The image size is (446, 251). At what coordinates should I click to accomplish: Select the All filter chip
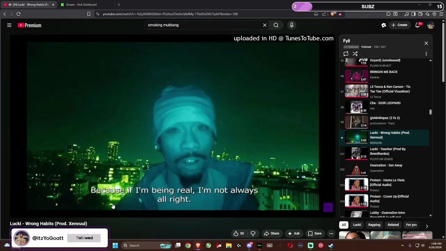point(344,225)
